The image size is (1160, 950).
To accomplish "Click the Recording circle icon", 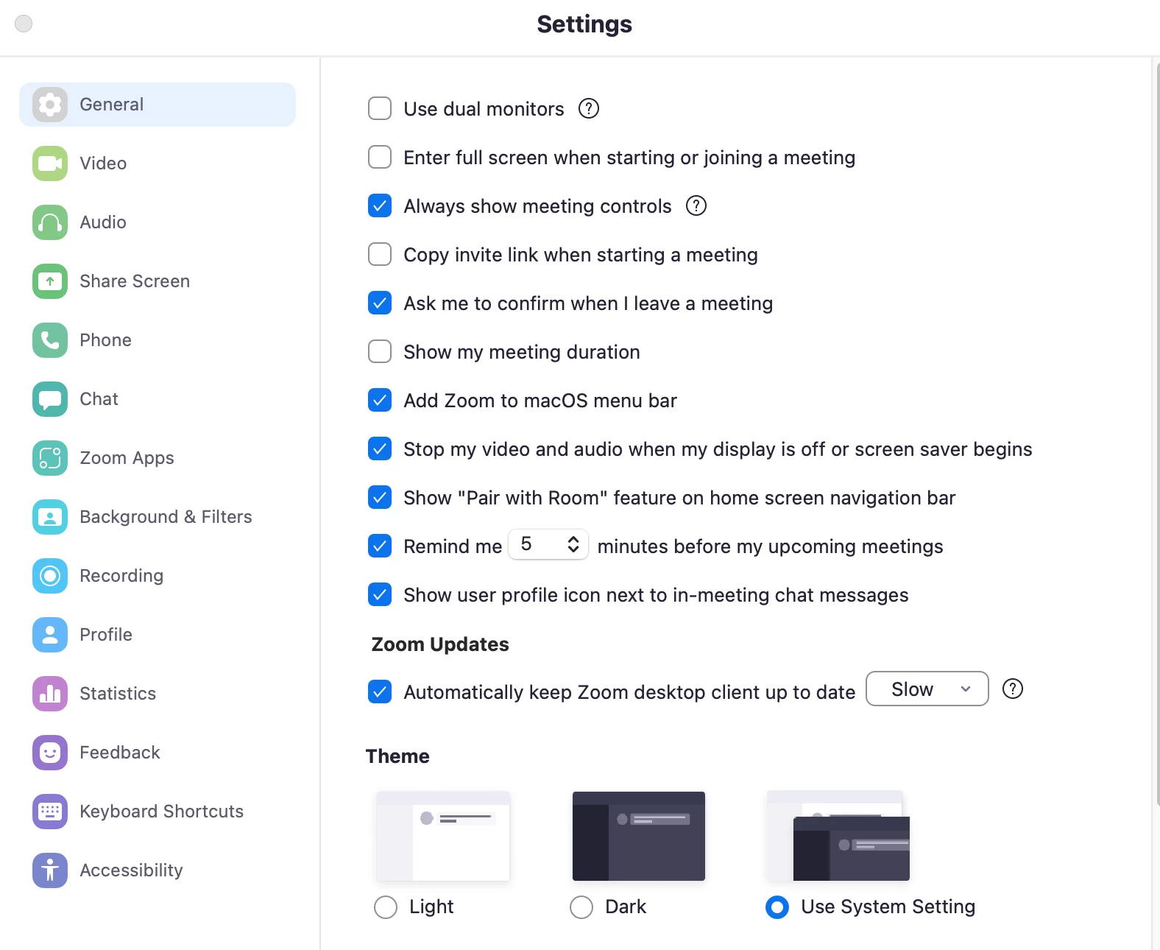I will pos(50,576).
